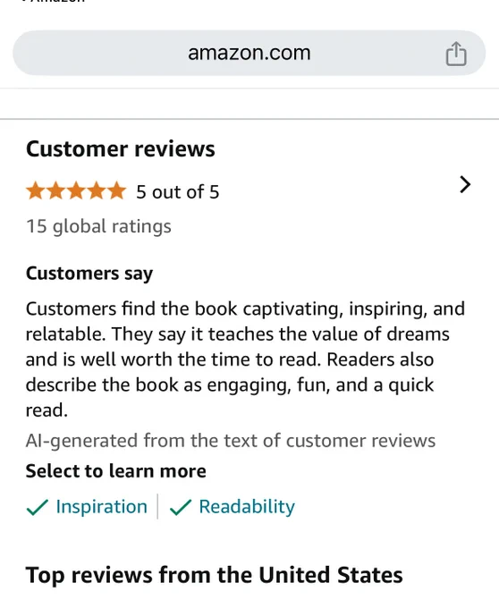Open the '5 out of 5' rating text

pos(178,192)
